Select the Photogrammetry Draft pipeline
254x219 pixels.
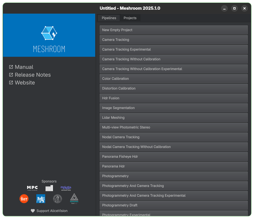[x=174, y=205]
